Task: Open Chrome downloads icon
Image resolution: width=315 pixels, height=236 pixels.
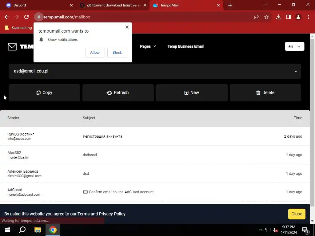Action: (279, 17)
